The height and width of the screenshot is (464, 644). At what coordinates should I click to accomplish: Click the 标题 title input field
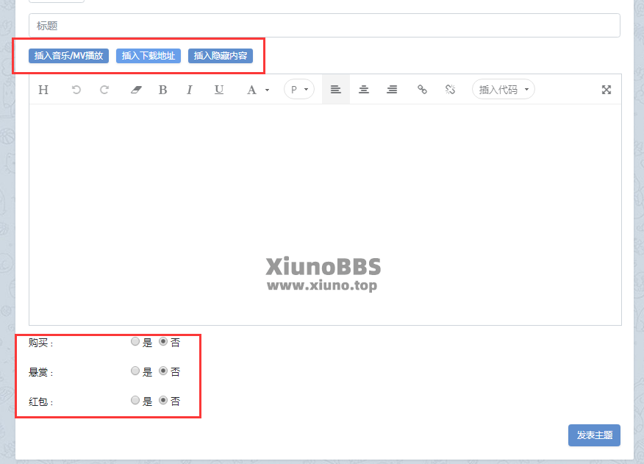coord(324,26)
